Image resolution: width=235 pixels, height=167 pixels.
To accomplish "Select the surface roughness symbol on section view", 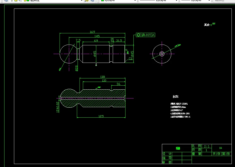I will tap(98, 88).
